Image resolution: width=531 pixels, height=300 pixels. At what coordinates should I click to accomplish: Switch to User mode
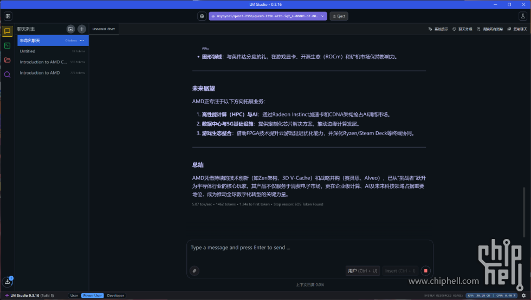point(74,296)
